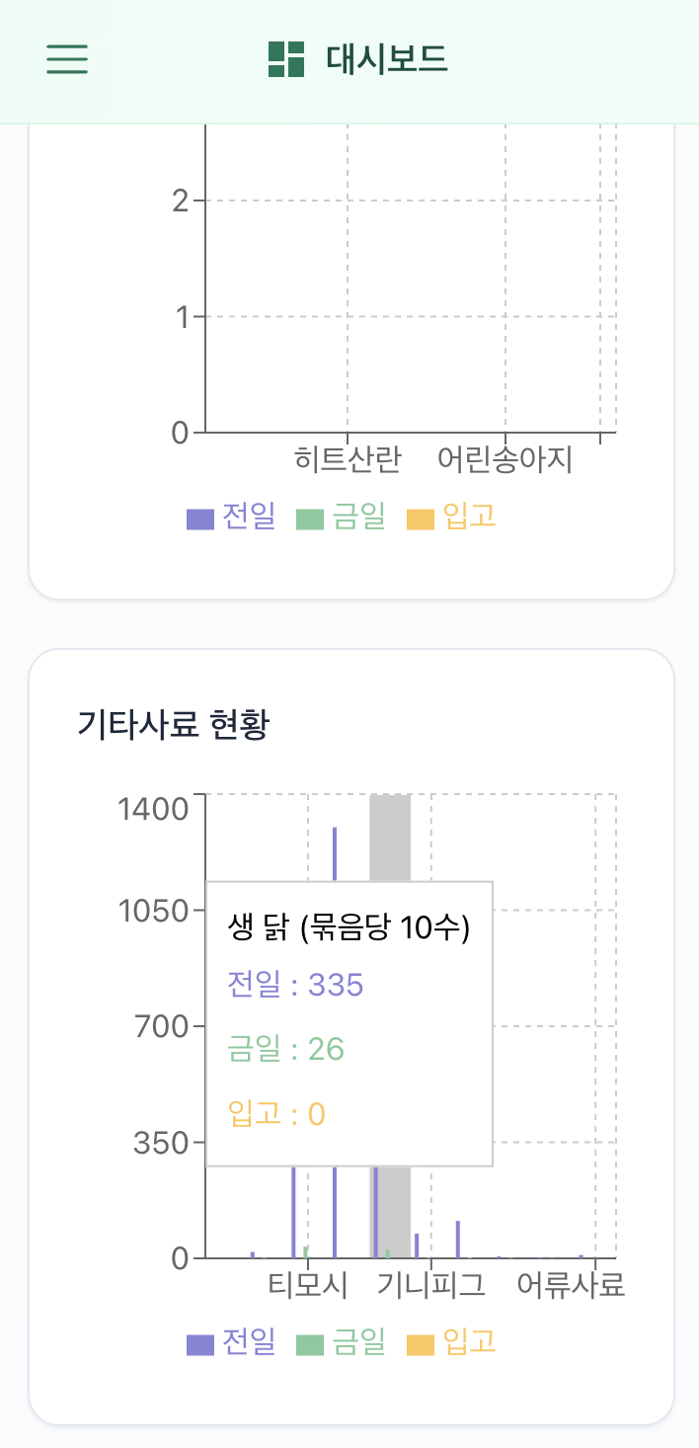
Task: Open the hamburger navigation menu
Action: [66, 60]
